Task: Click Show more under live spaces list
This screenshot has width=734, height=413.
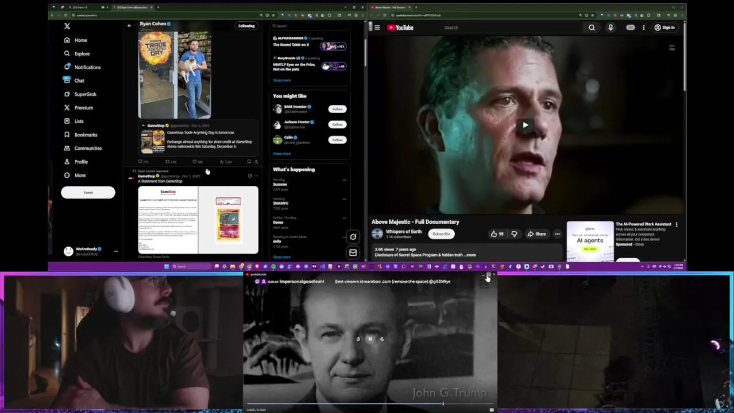Action: pyautogui.click(x=281, y=80)
